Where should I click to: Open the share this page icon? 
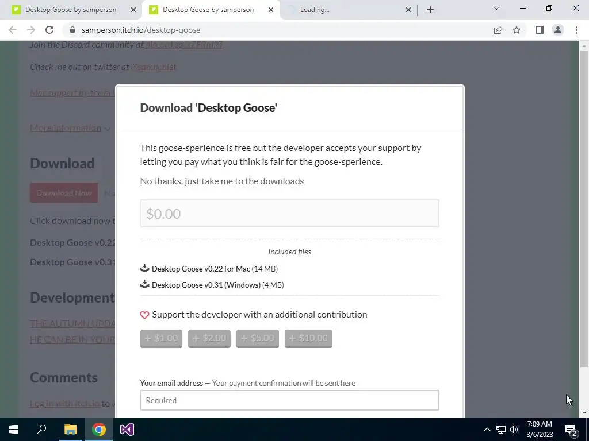(498, 30)
